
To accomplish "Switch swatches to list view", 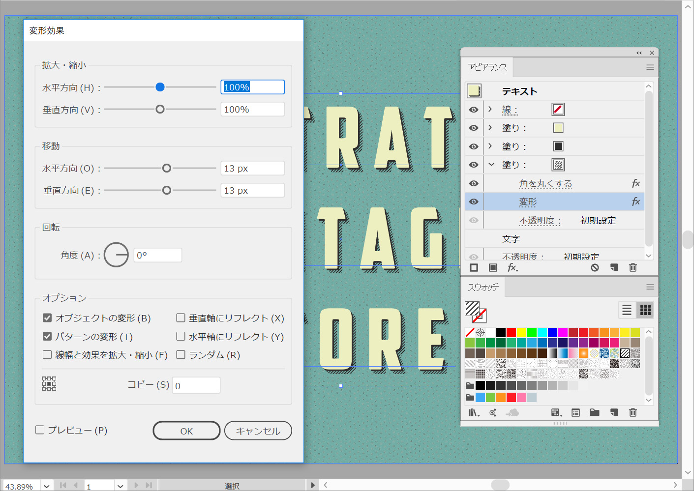I will (x=627, y=310).
